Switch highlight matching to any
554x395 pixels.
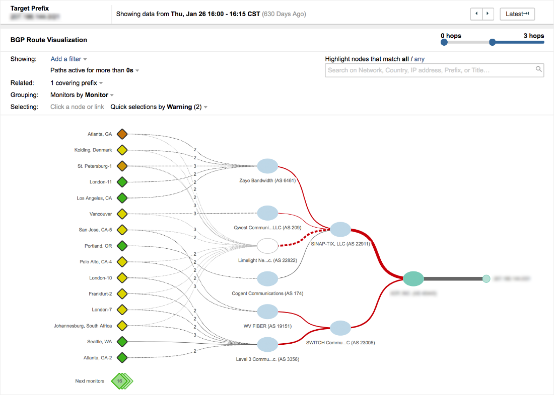coord(419,59)
